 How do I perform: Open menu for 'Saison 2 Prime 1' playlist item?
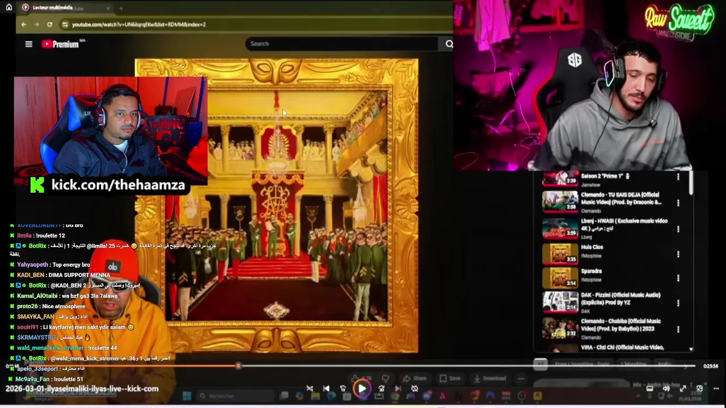(x=678, y=177)
